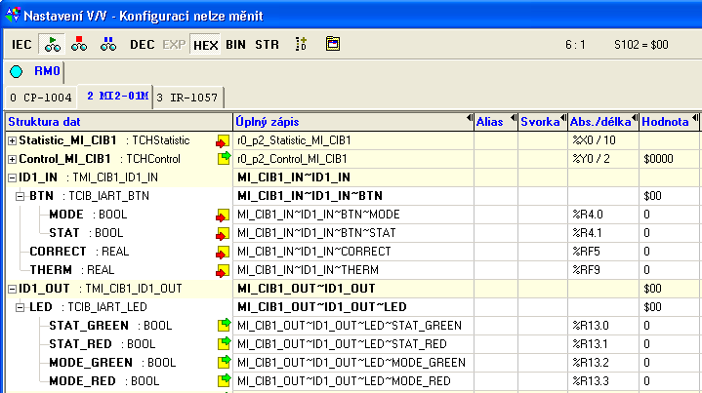The width and height of the screenshot is (702, 393).
Task: Select the r0_p2_Control_MI_CIB1 full name cell
Action: tap(353, 159)
